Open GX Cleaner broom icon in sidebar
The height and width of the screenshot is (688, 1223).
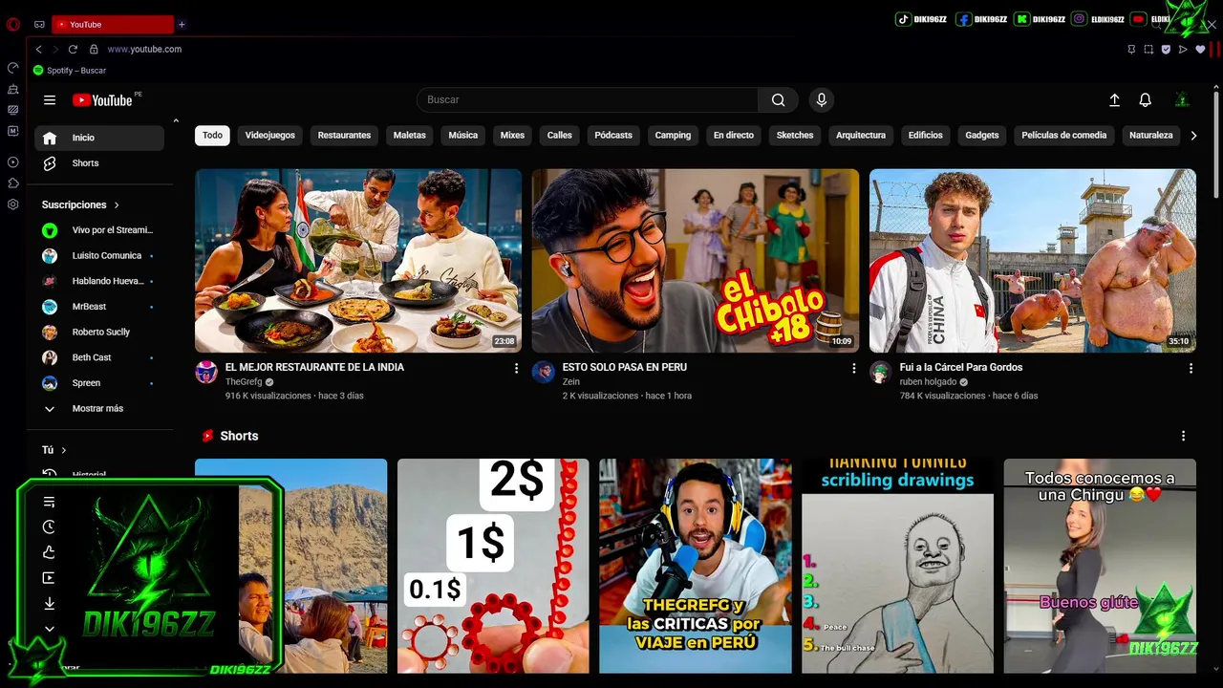click(x=13, y=89)
